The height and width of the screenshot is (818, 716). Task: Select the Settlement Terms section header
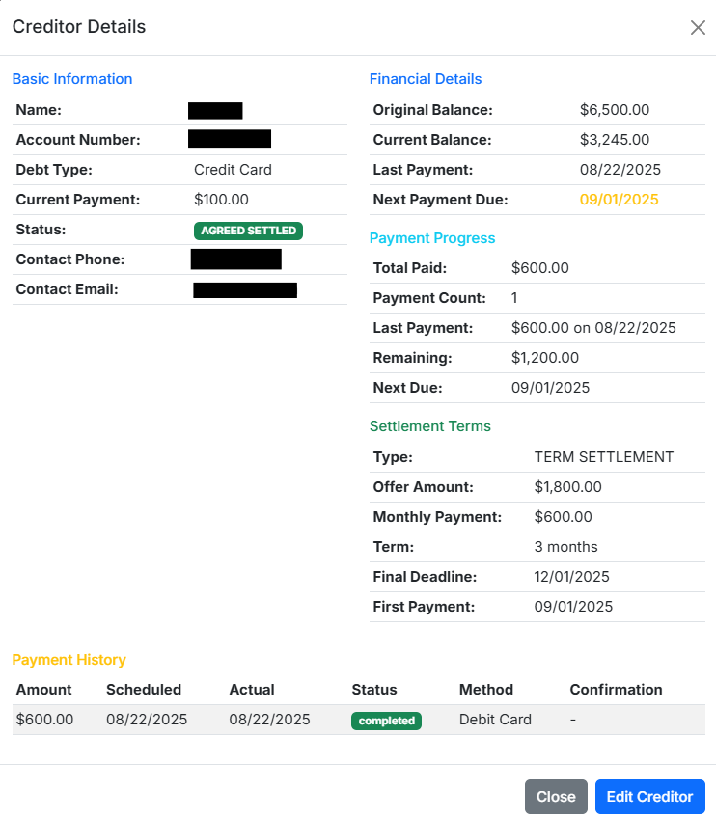[430, 425]
